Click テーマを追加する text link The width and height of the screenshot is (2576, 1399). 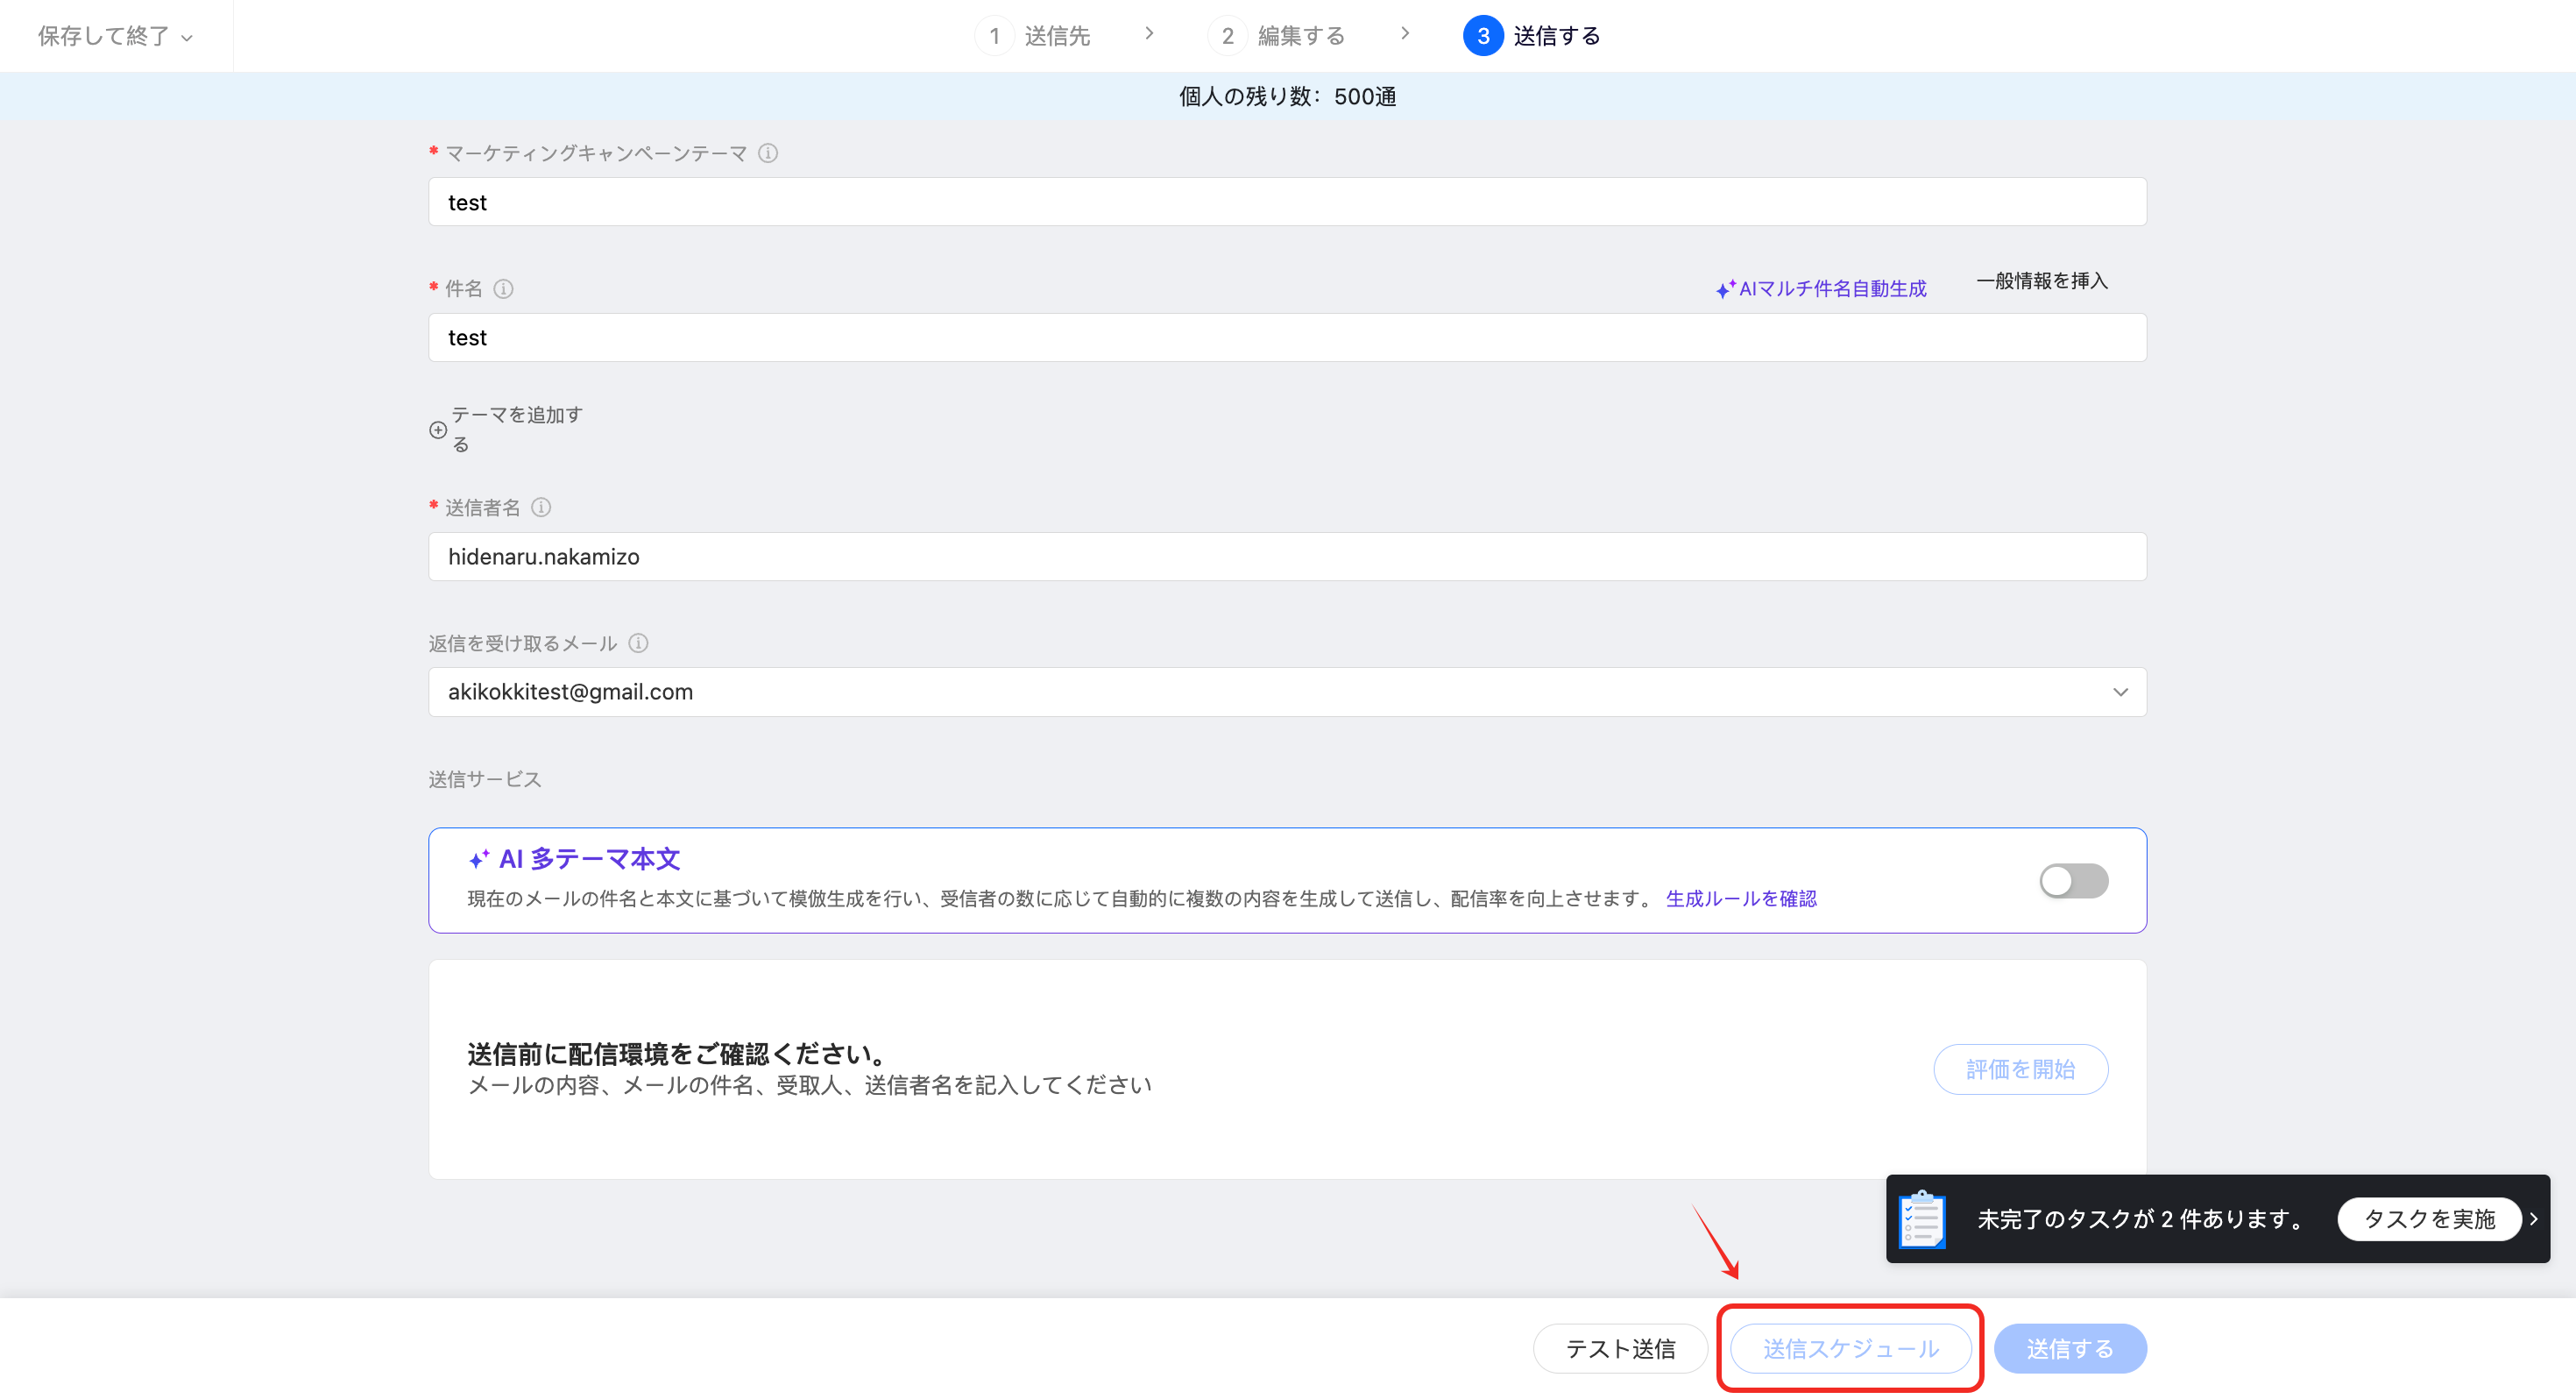516,430
